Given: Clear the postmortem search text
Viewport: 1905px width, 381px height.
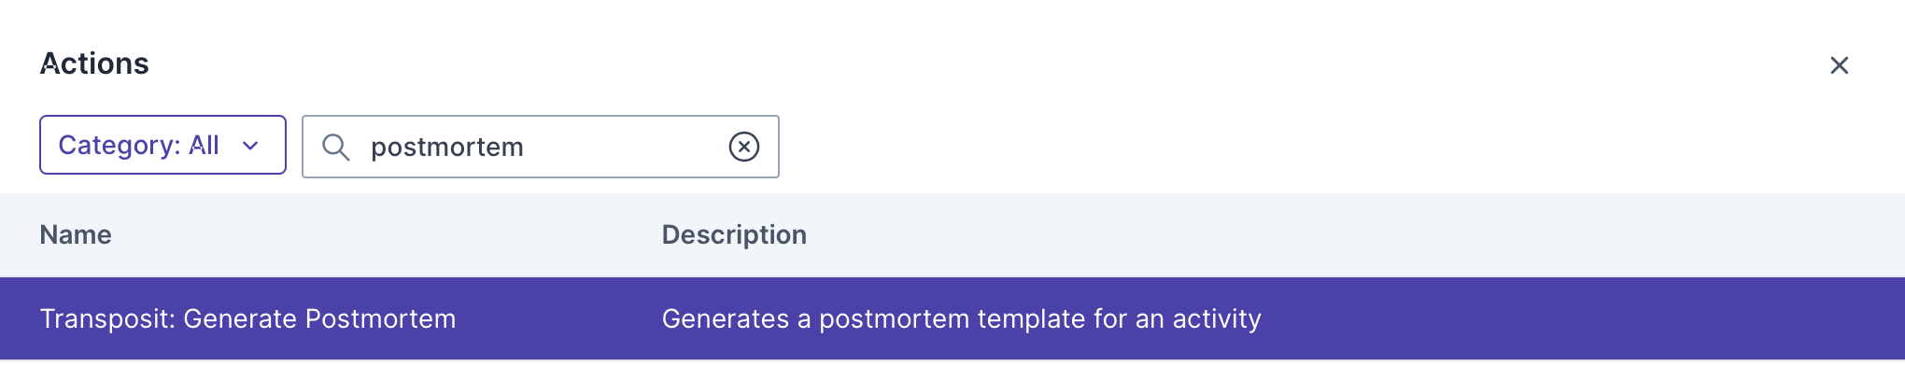Looking at the screenshot, I should point(743,147).
